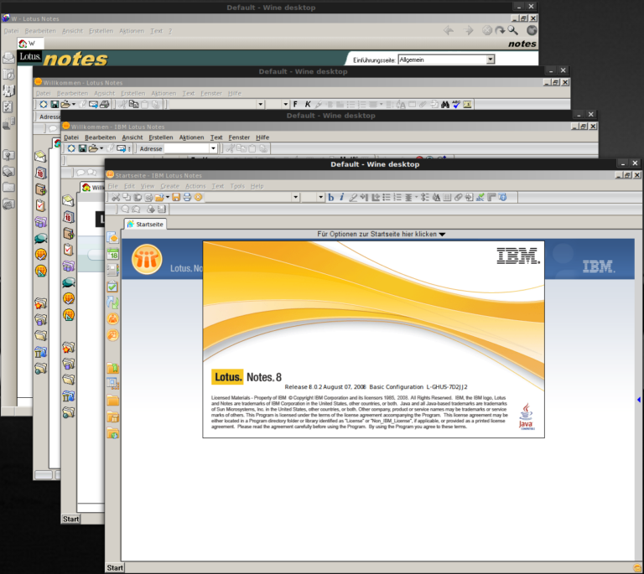
Task: Click Adresse input in Willkommen IBM Lotus Notes
Action: click(187, 148)
